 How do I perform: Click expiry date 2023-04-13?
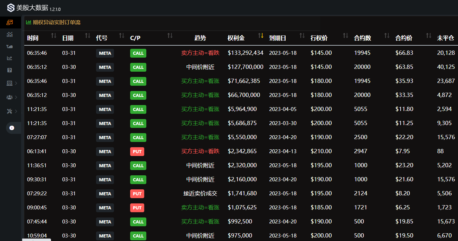283,151
